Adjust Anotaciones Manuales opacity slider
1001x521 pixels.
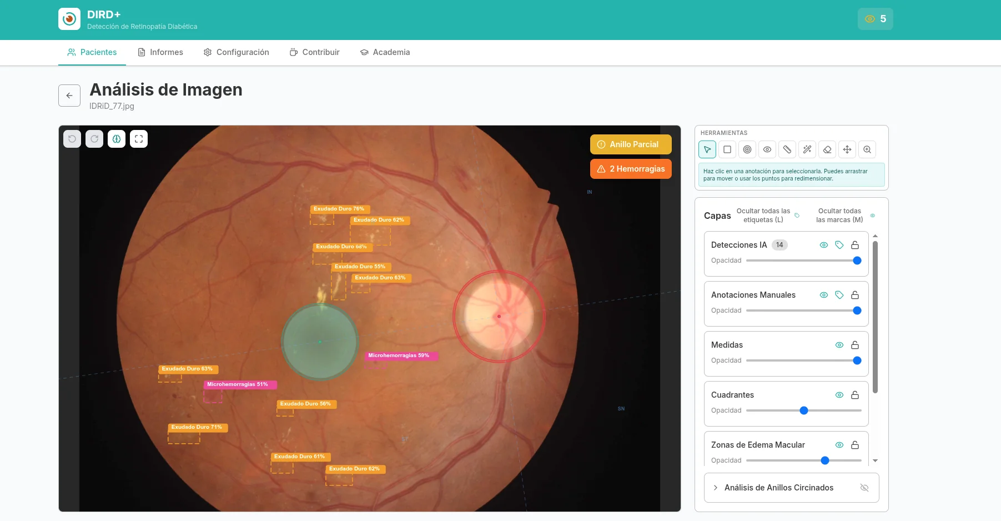pyautogui.click(x=804, y=310)
